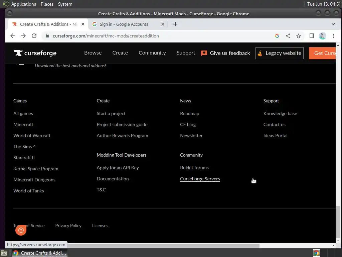Open Minecraft Dungeons link

tap(34, 180)
